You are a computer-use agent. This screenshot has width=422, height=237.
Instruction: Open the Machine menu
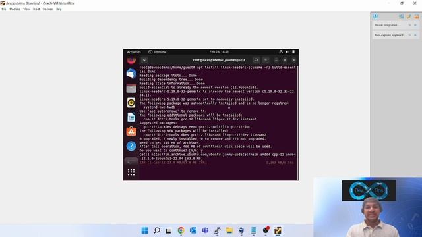point(15,9)
